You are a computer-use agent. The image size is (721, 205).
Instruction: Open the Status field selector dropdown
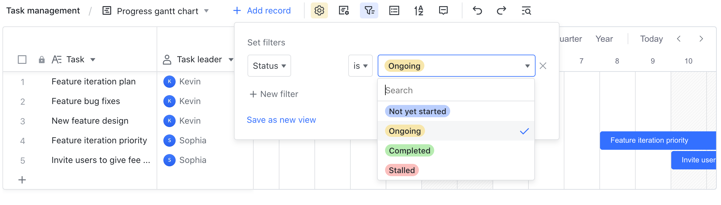click(269, 66)
